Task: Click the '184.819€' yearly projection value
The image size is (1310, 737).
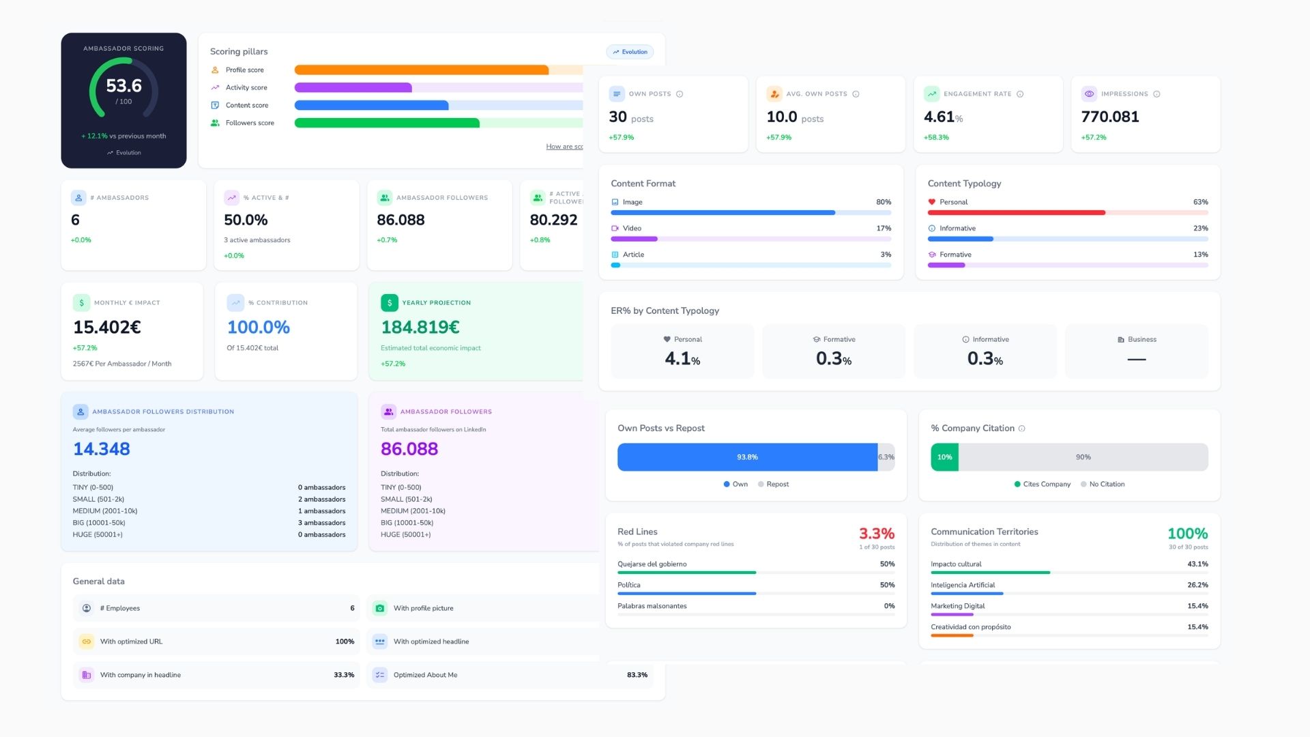Action: pos(420,328)
